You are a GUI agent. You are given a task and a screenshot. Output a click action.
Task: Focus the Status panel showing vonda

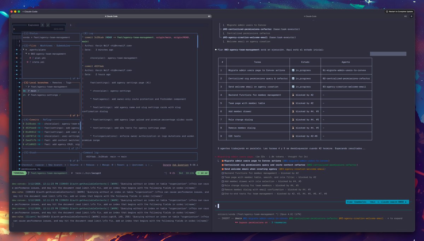click(51, 37)
